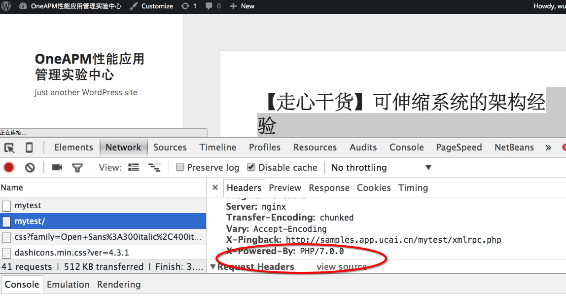Select the dashicons.min.css request row

pyautogui.click(x=72, y=253)
